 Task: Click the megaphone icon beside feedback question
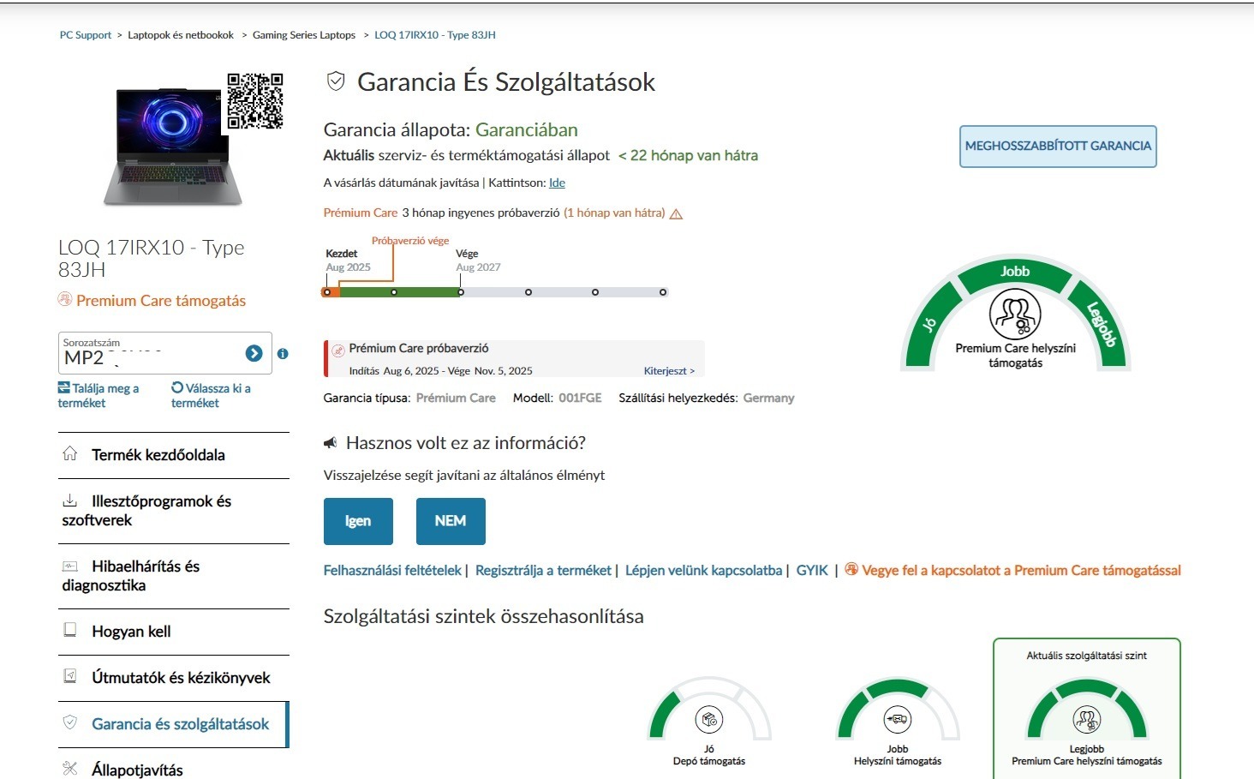pyautogui.click(x=330, y=443)
